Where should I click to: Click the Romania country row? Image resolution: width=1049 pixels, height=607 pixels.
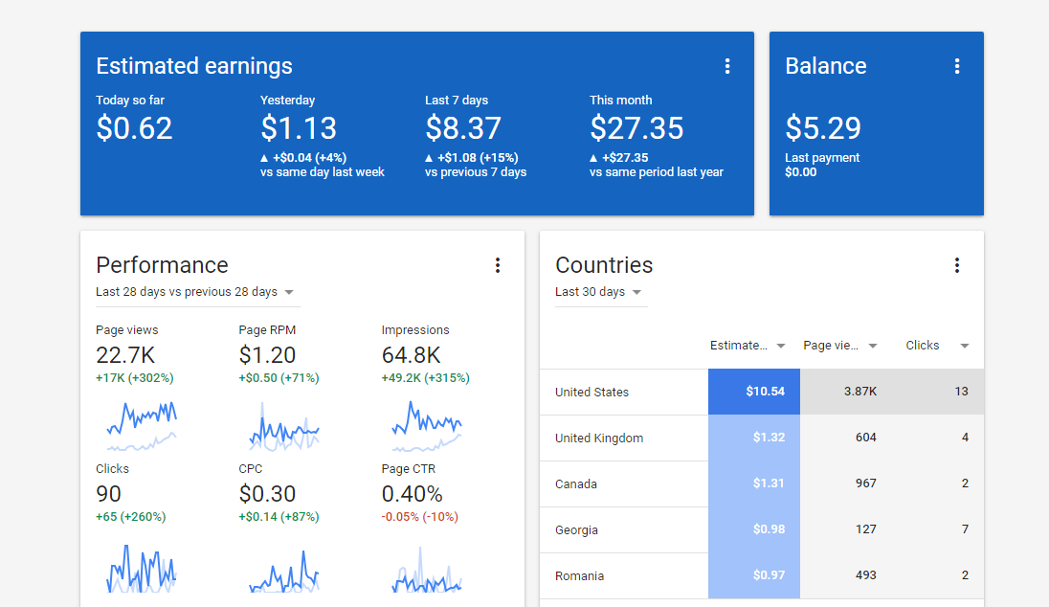point(579,575)
